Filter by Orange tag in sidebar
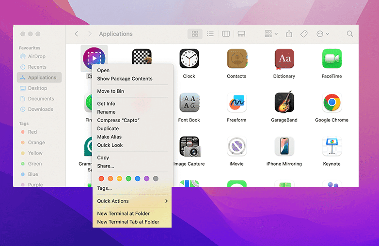The width and height of the screenshot is (379, 246). (39, 142)
